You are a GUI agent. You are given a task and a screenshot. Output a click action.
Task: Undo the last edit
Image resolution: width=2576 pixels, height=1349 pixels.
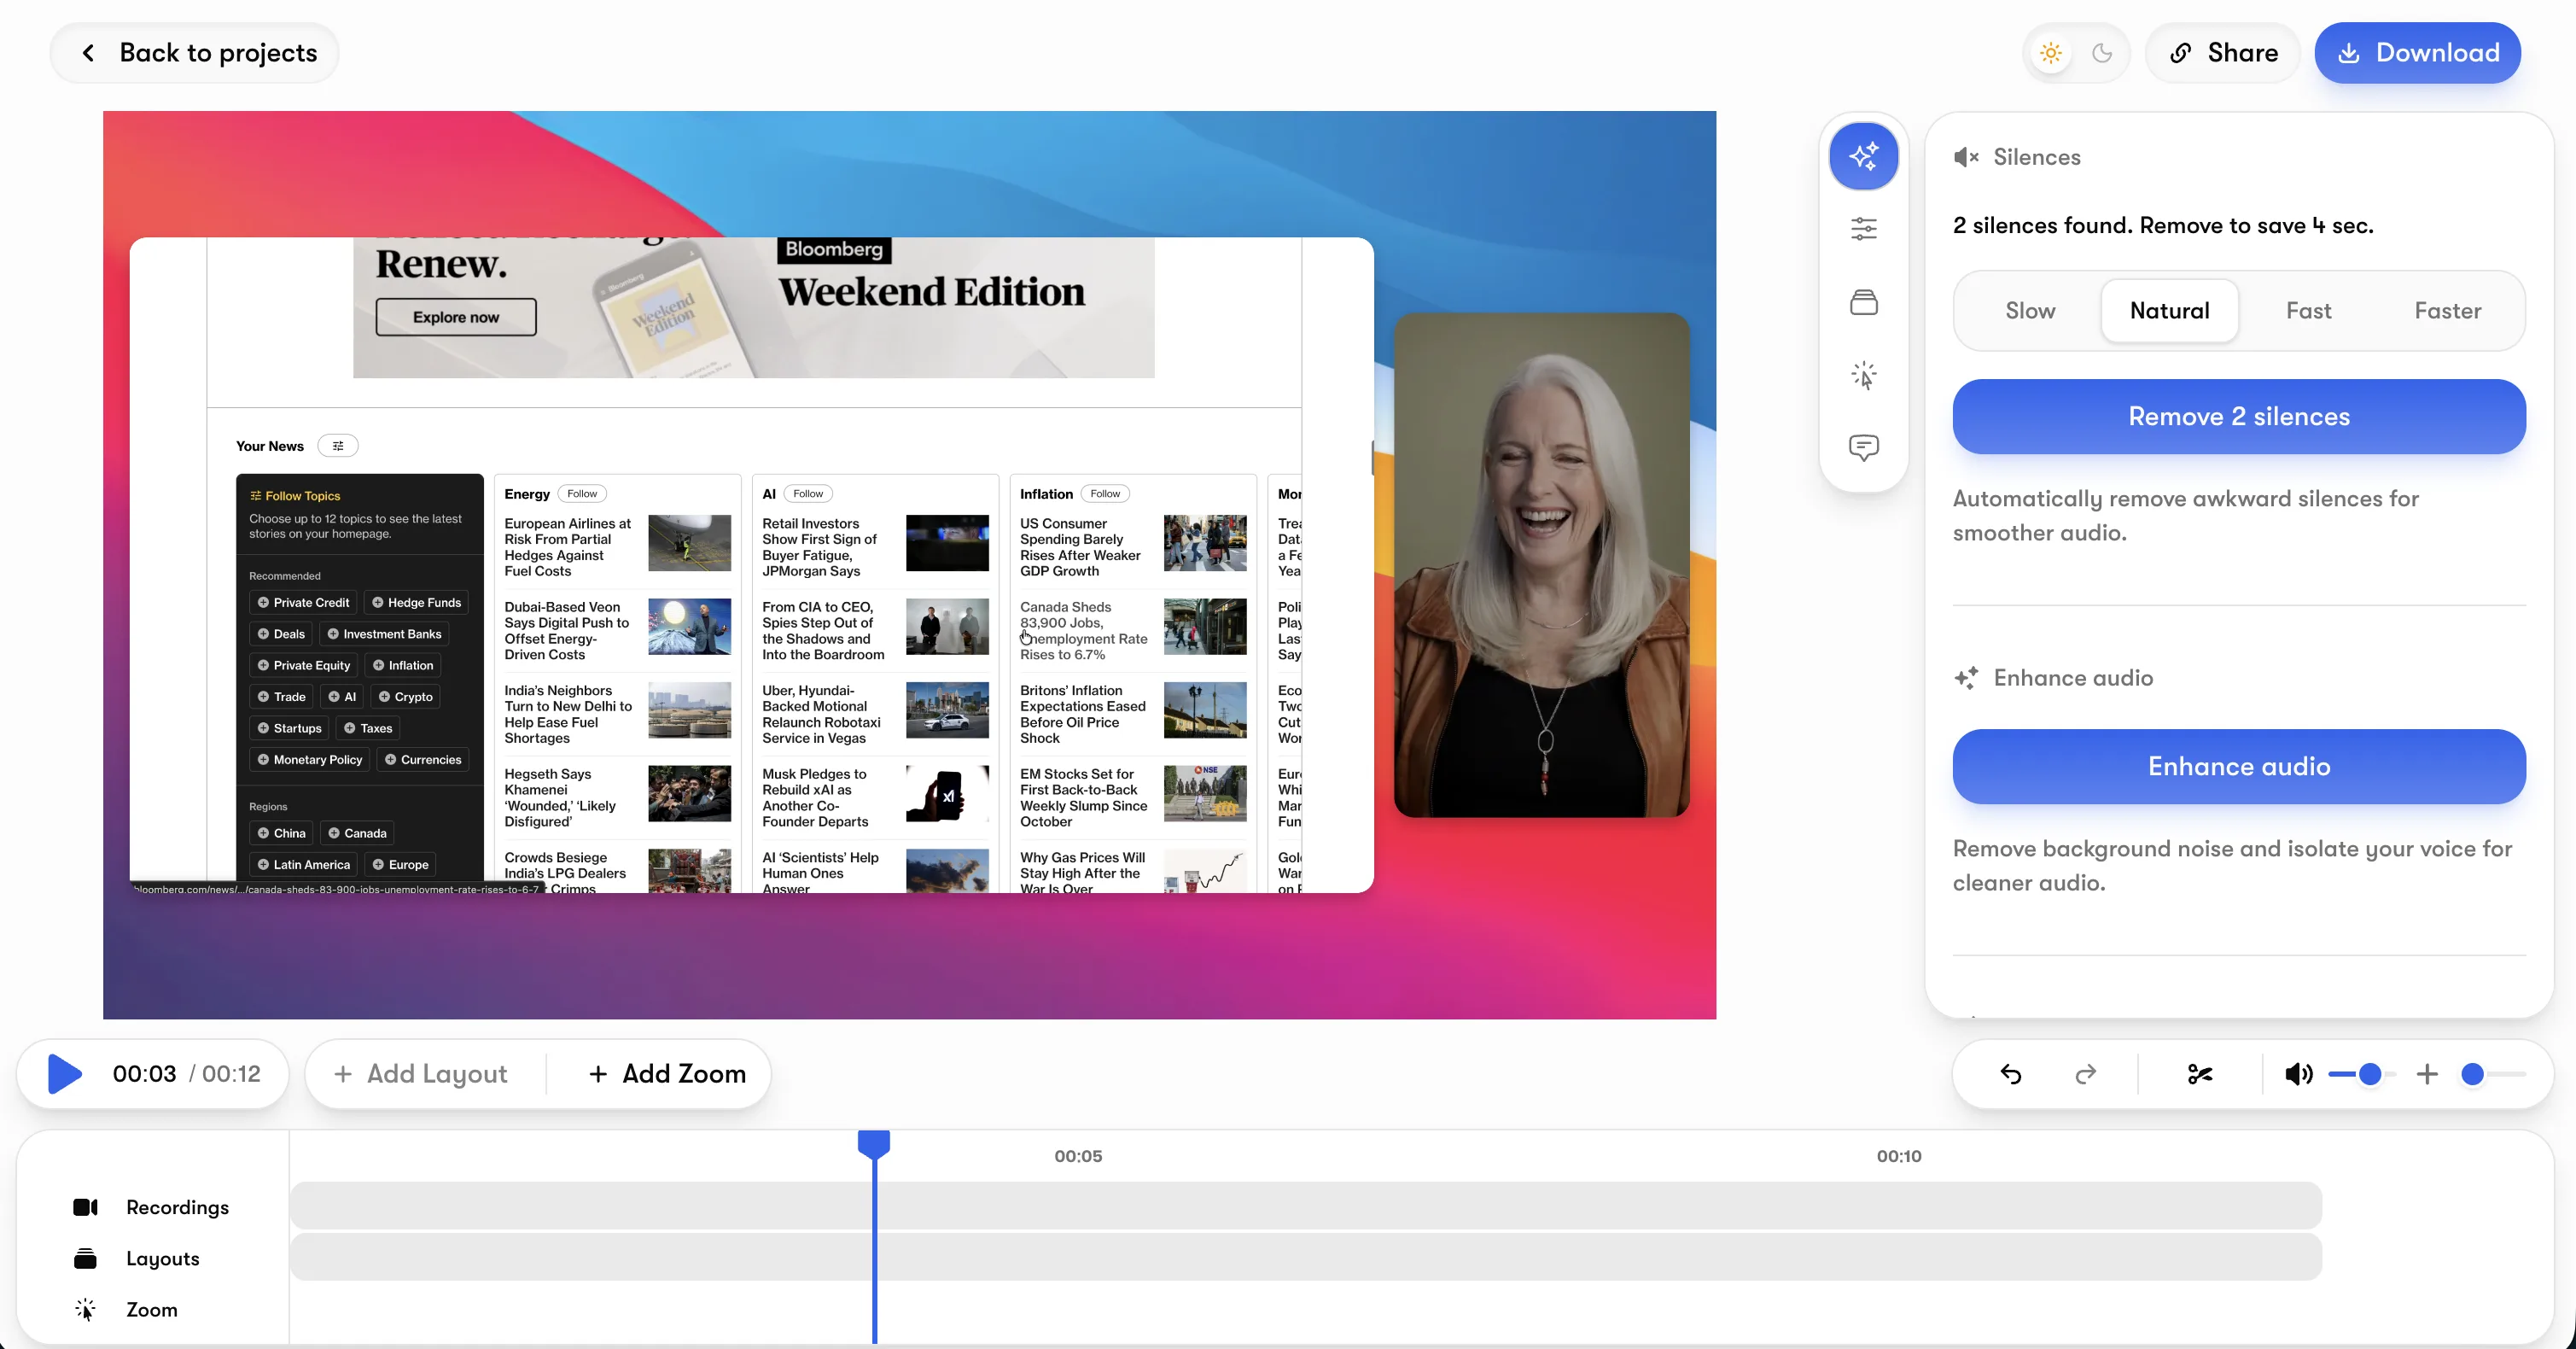tap(2011, 1074)
